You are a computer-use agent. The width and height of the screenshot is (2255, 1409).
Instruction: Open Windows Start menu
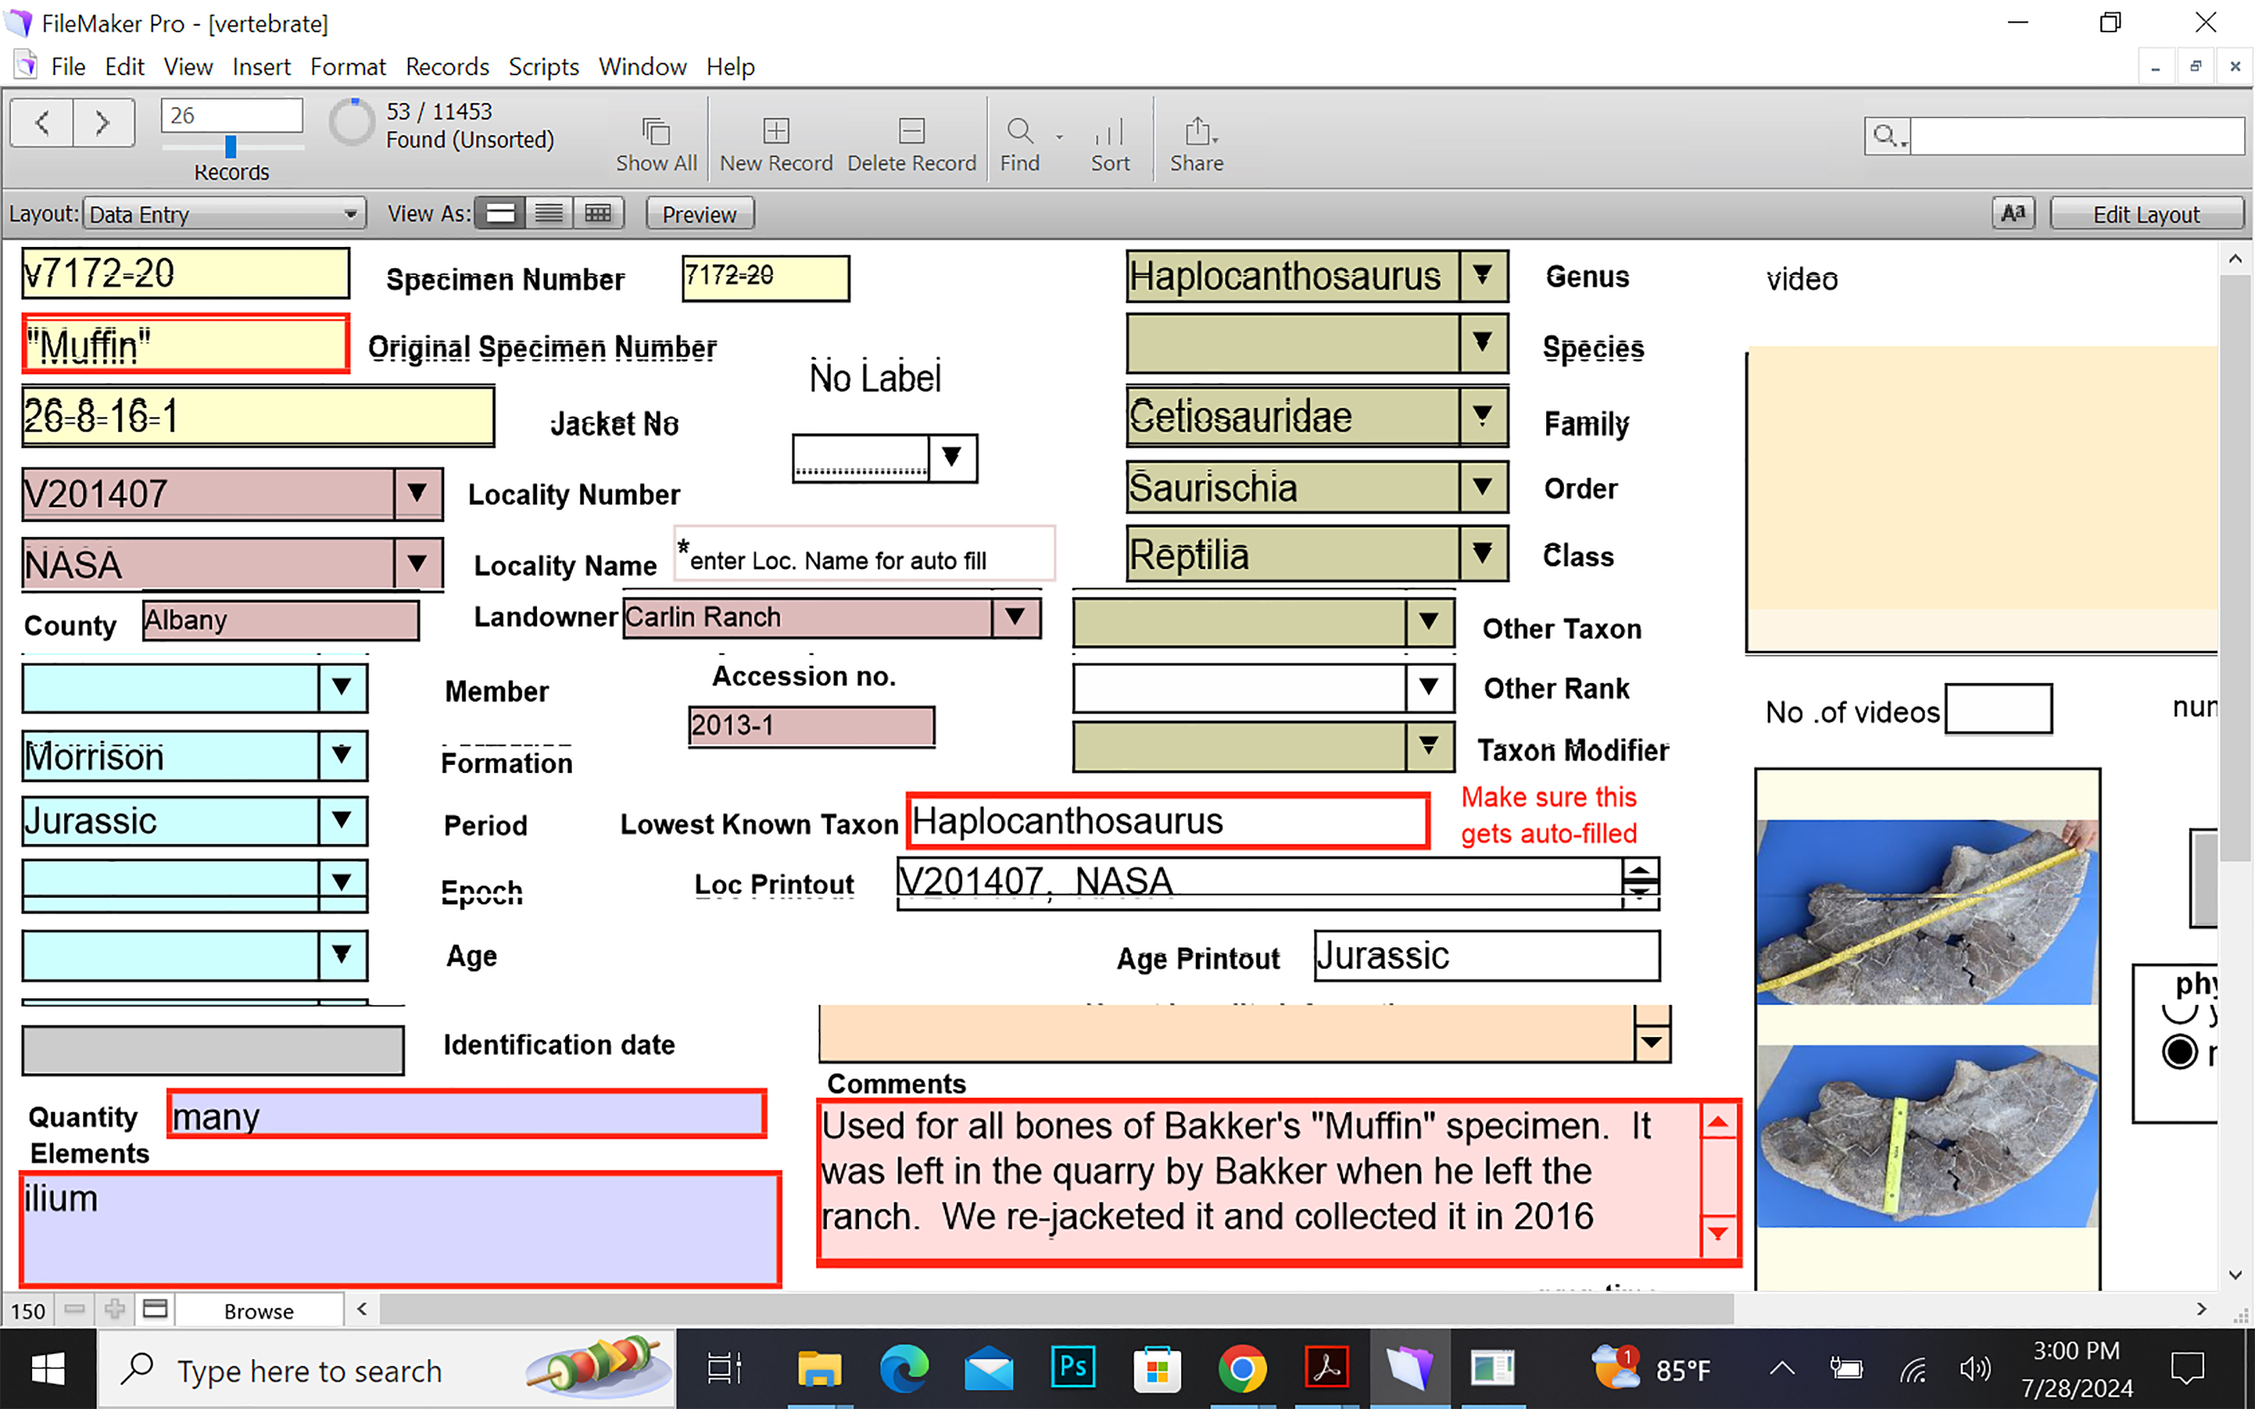pos(47,1369)
